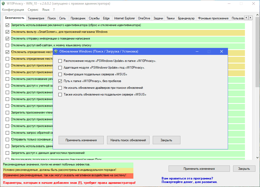
Task: Click the main list scrollbar up arrow
Action: pyautogui.click(x=257, y=15)
